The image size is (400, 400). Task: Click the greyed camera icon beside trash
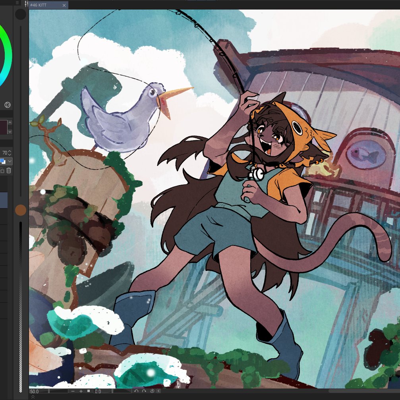2,171
